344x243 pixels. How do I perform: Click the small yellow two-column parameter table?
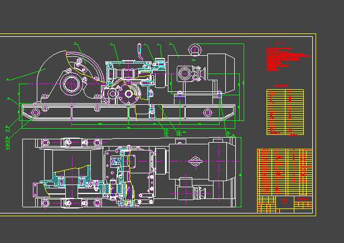(285, 112)
